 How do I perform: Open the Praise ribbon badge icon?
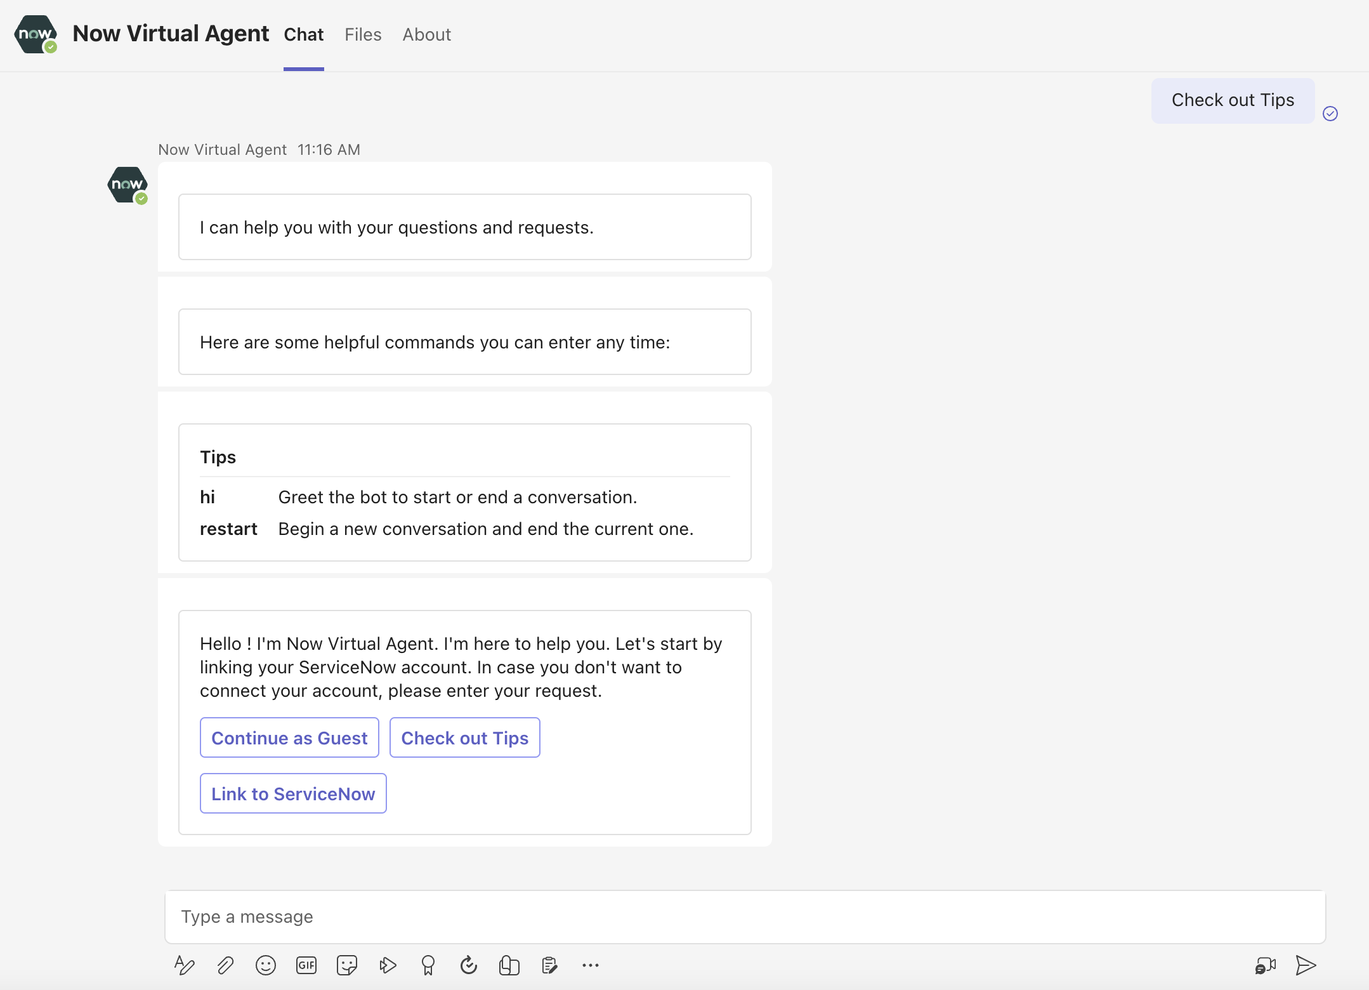[x=428, y=965]
